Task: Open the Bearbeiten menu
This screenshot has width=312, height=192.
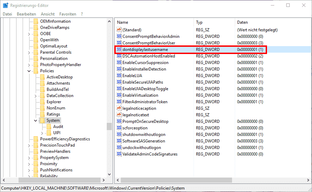Action: [x=26, y=14]
